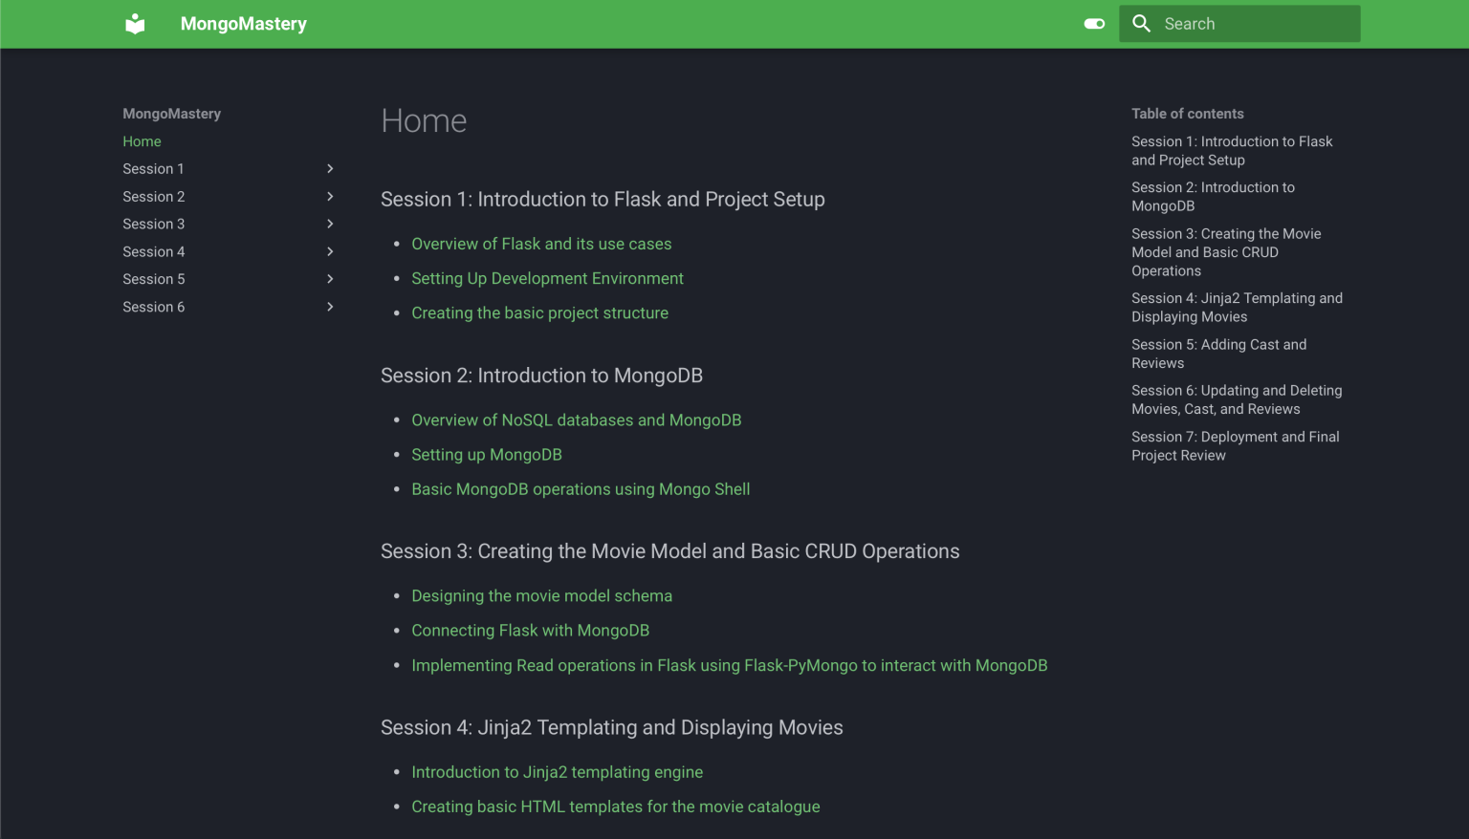
Task: Jump to Session 7 in table of contents
Action: coord(1235,446)
